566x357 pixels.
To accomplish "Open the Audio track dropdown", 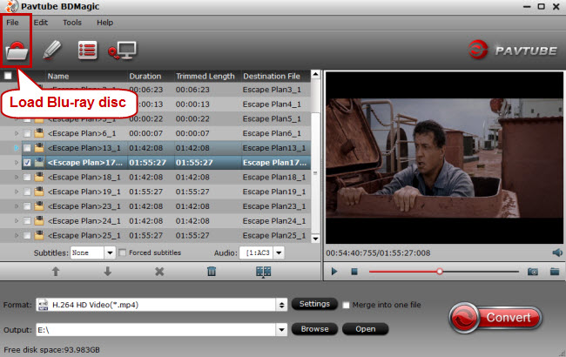I will [x=279, y=253].
